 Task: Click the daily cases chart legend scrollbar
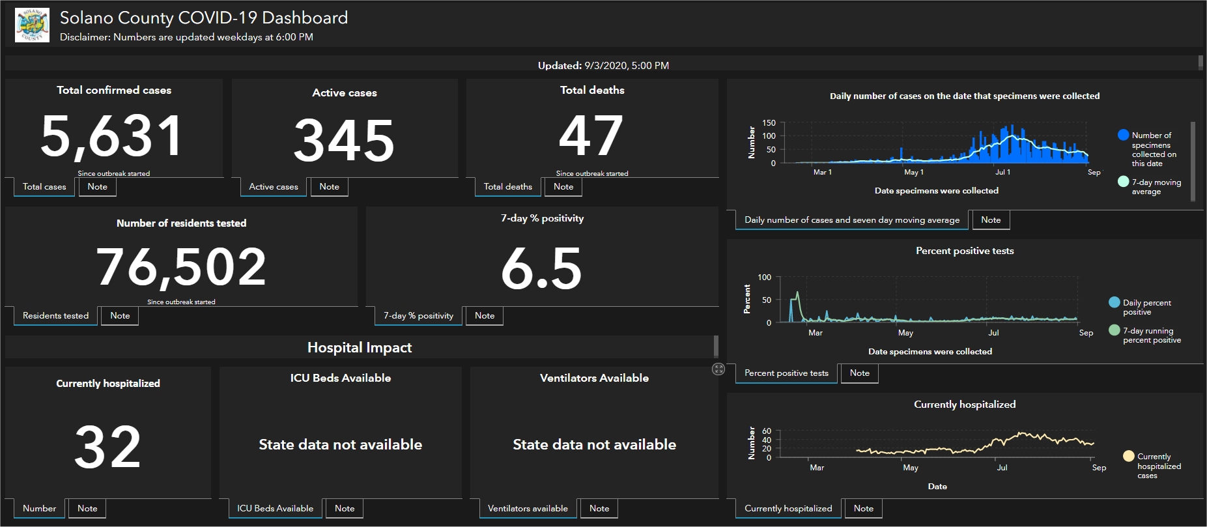point(1193,161)
